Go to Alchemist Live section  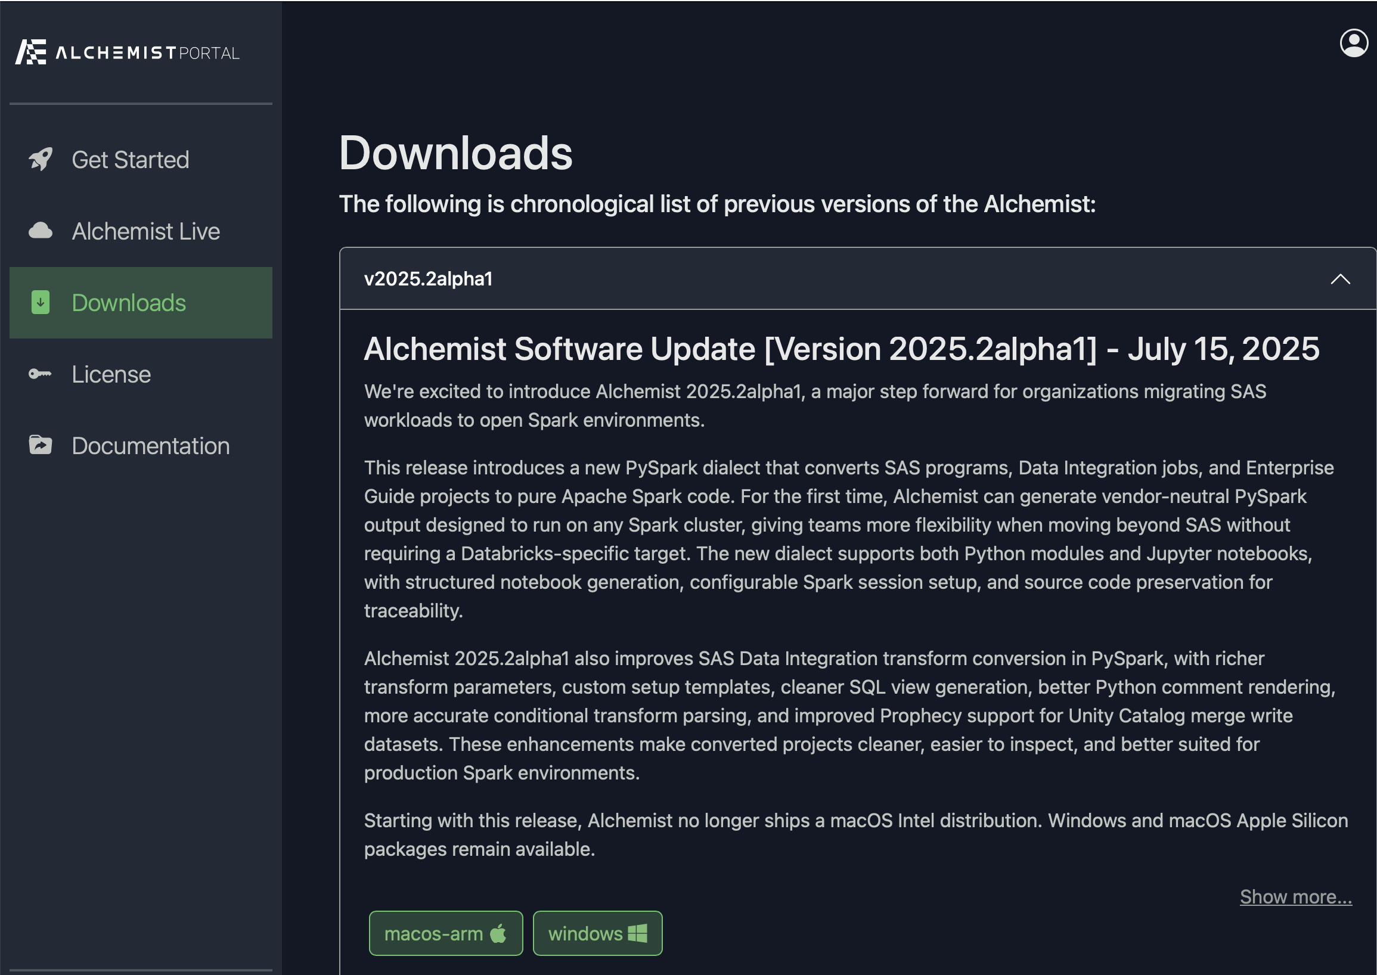click(141, 231)
